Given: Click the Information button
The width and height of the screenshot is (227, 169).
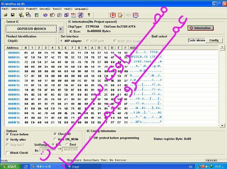Looking at the screenshot, I should pyautogui.click(x=201, y=28).
